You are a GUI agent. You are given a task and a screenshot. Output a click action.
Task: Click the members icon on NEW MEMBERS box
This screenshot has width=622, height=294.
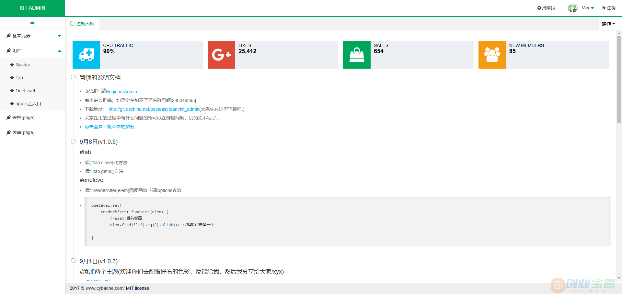(x=492, y=55)
